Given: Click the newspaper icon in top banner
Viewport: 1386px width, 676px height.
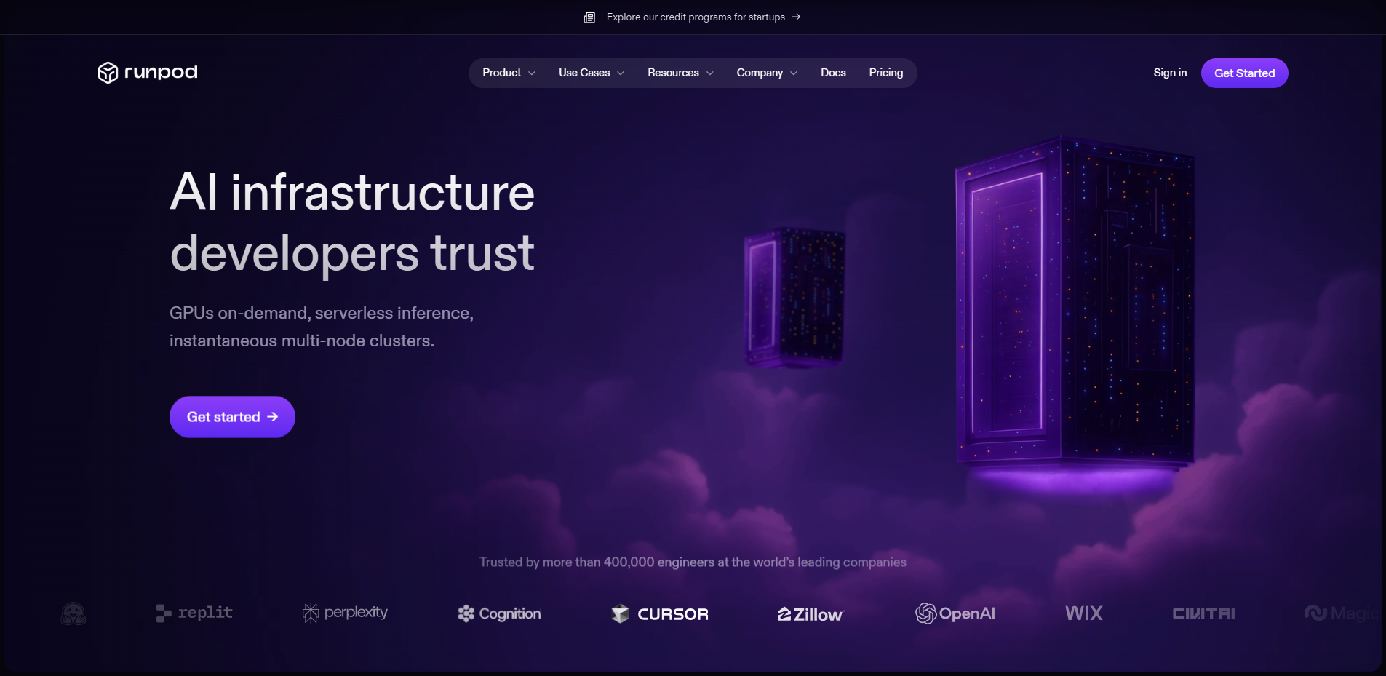Looking at the screenshot, I should pos(589,17).
